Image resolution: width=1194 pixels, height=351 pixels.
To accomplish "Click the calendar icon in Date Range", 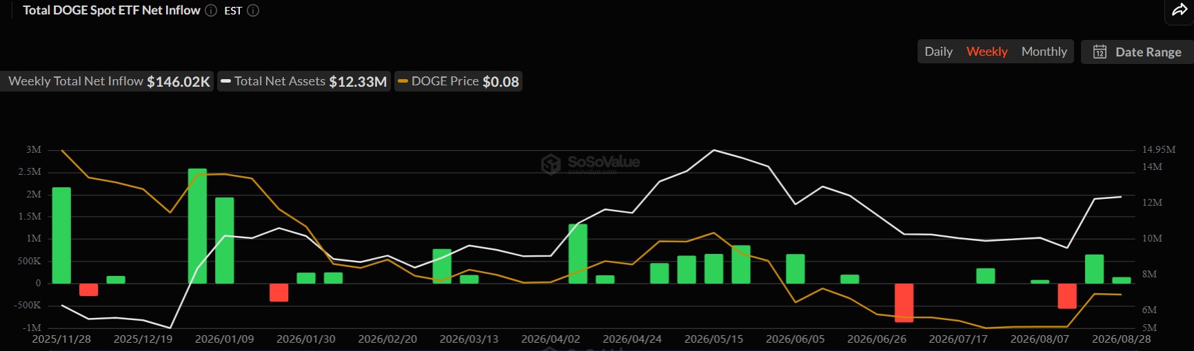I will click(x=1100, y=52).
